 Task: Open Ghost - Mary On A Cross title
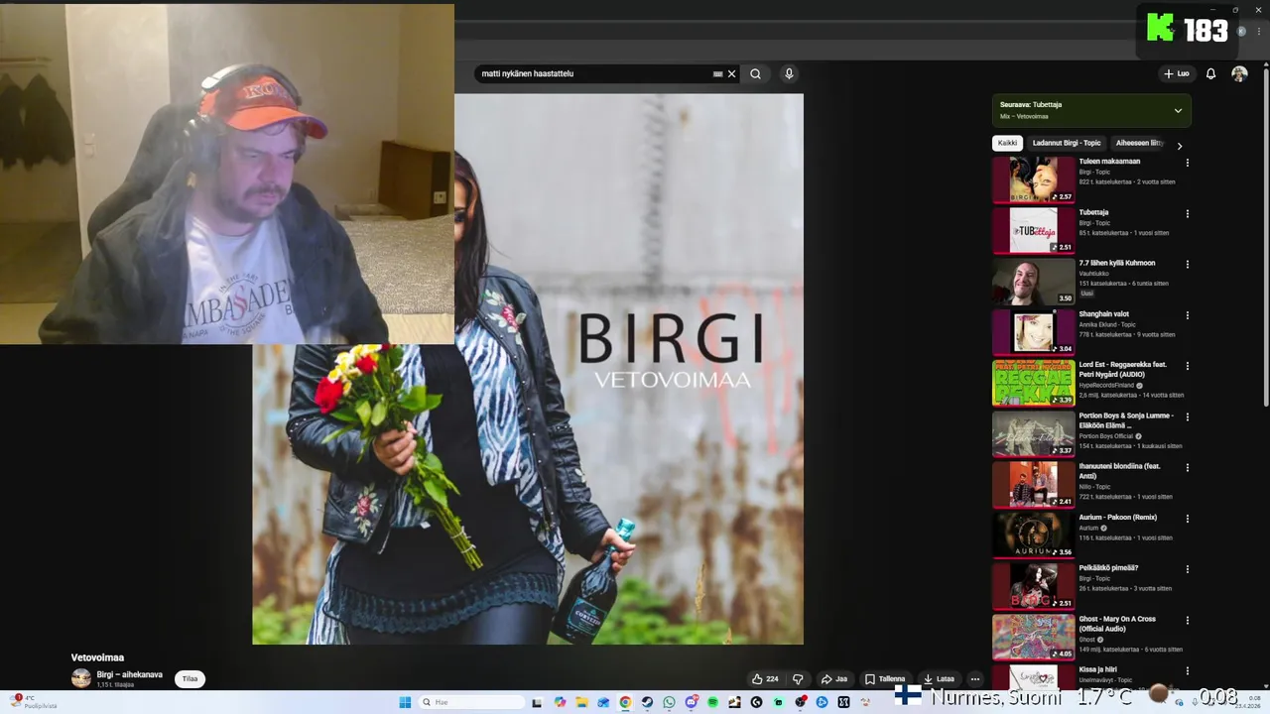1117,624
